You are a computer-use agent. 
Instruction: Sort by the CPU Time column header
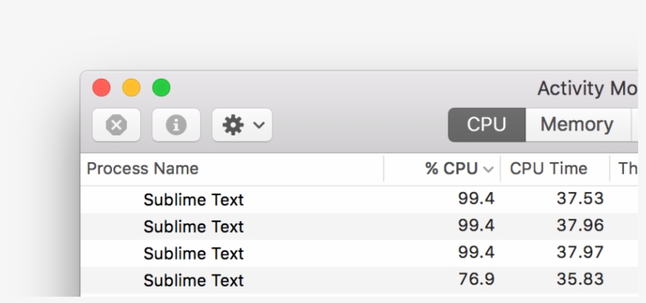coord(555,168)
